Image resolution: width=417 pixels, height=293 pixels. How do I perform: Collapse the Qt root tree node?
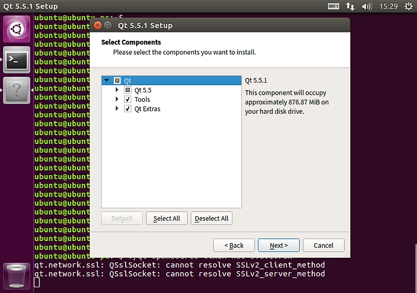coord(107,80)
